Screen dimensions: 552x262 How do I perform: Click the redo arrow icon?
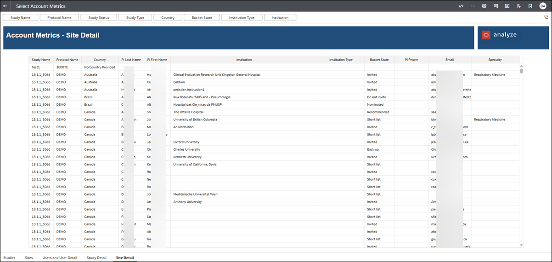473,6
